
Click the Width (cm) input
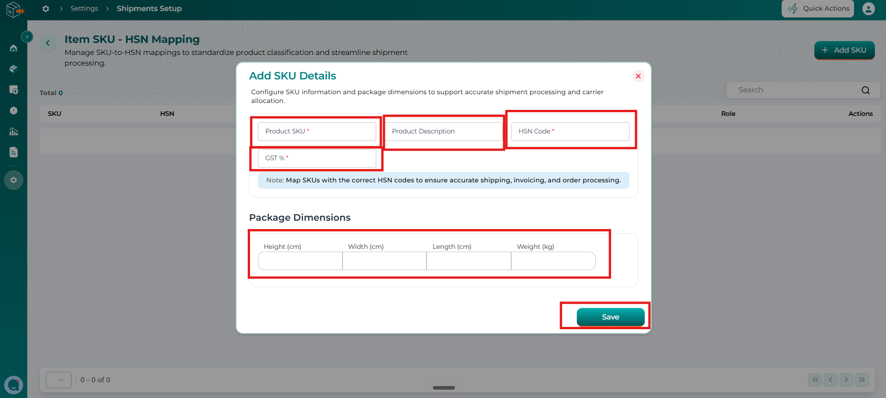pos(385,261)
